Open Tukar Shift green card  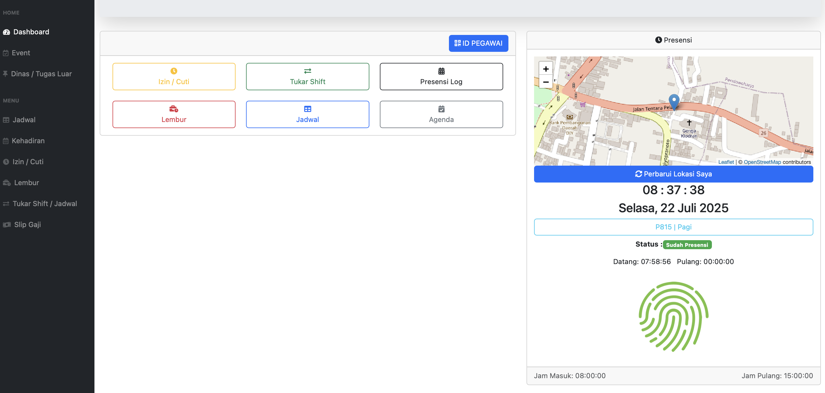click(307, 77)
